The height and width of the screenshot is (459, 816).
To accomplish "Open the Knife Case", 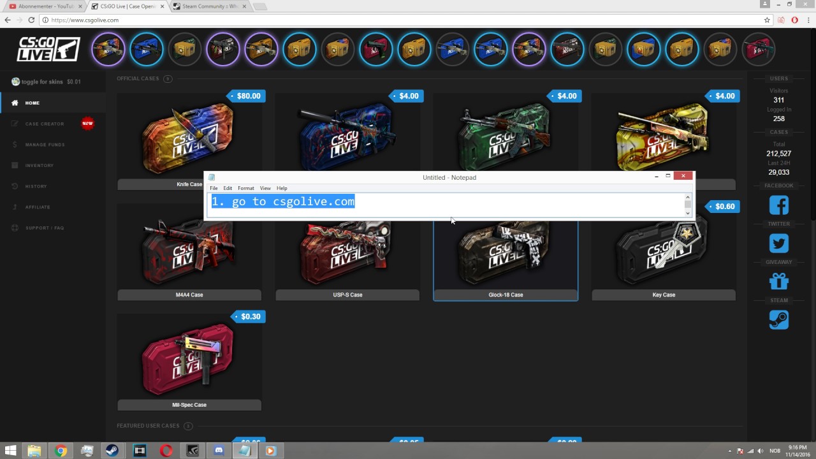I will click(189, 141).
